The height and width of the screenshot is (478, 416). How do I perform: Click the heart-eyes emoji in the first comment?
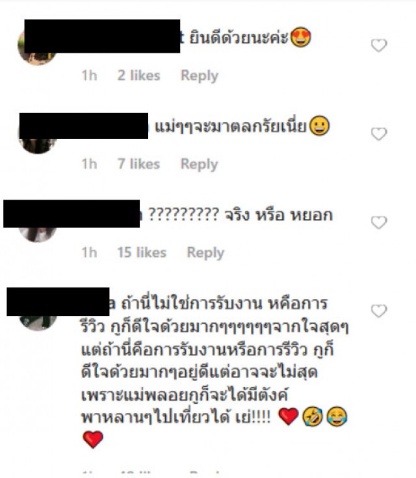(301, 37)
